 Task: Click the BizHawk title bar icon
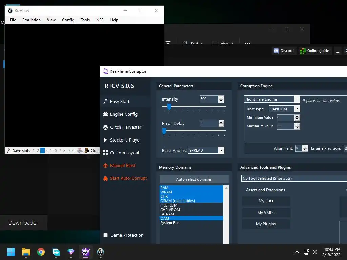10,10
